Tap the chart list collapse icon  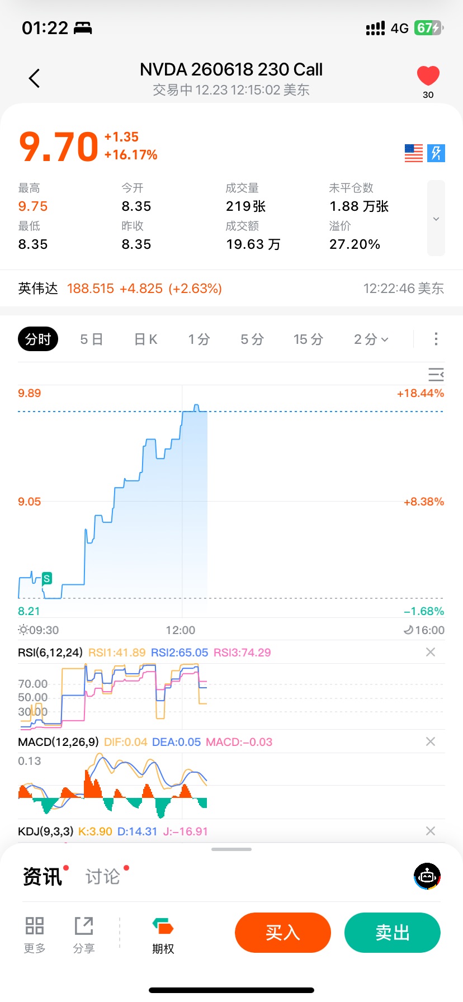tap(436, 374)
